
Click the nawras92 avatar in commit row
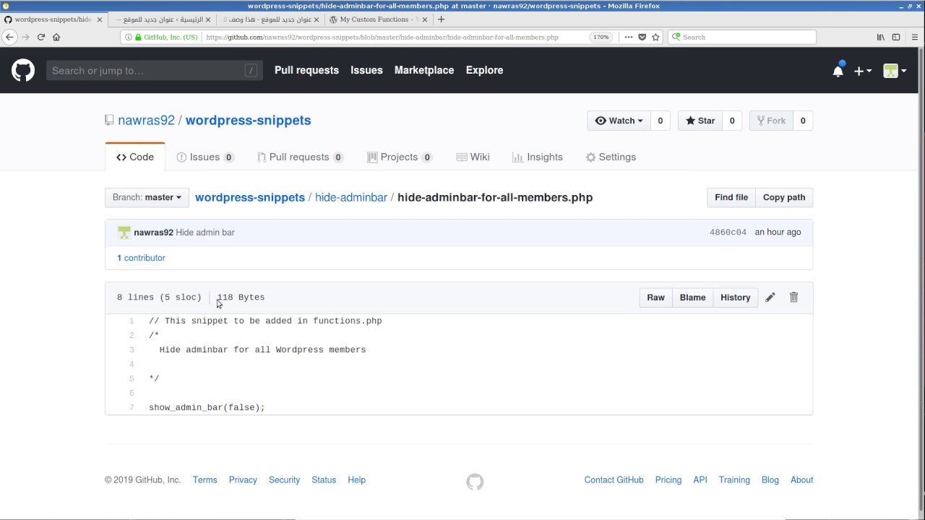124,233
